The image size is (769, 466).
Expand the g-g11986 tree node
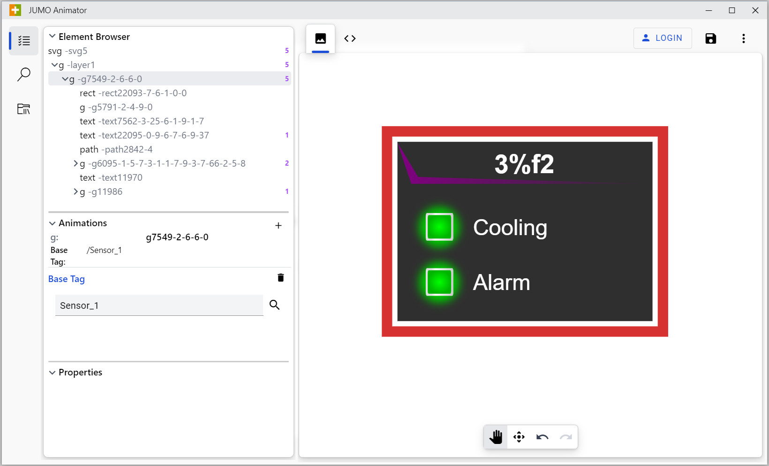[75, 191]
